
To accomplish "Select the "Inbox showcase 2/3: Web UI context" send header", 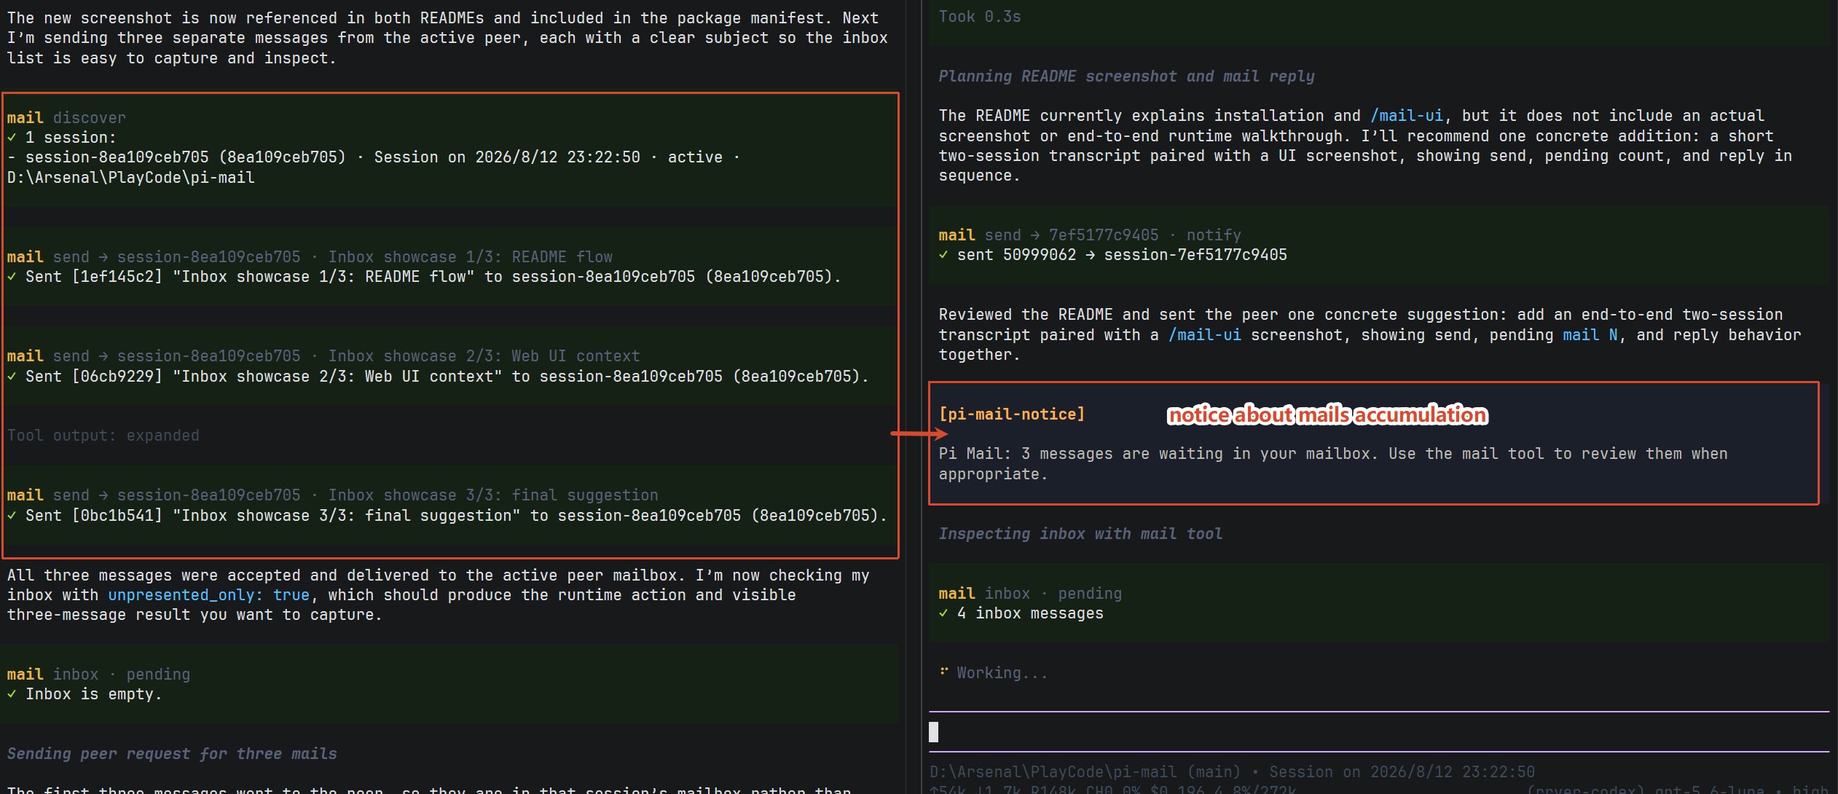I will click(323, 356).
